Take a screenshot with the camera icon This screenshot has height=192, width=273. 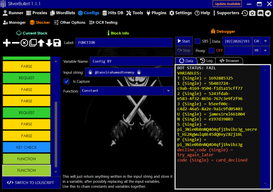[252, 13]
